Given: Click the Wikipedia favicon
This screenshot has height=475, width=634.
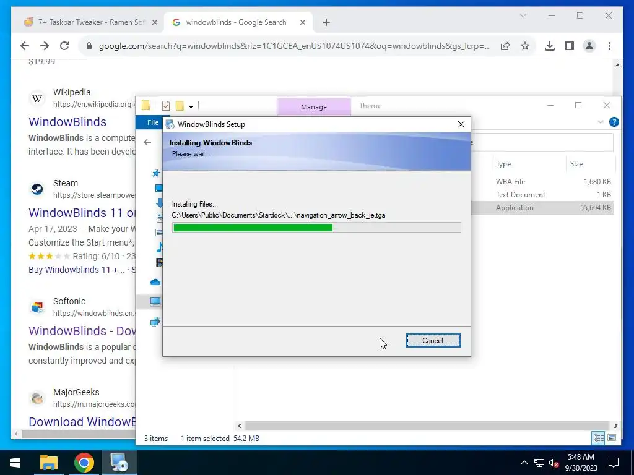Looking at the screenshot, I should (37, 98).
